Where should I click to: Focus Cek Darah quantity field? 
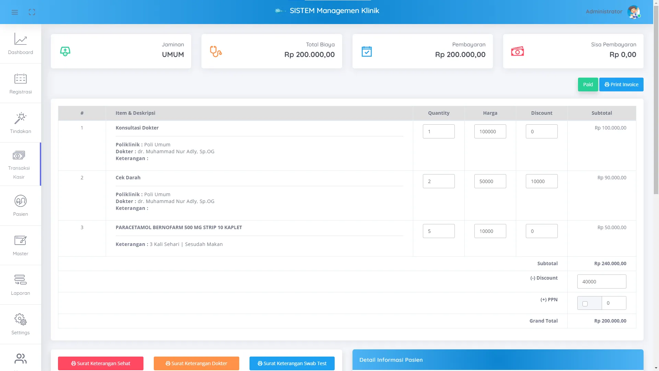pos(439,181)
